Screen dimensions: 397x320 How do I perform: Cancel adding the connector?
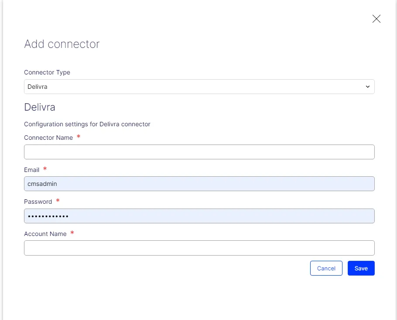point(326,268)
